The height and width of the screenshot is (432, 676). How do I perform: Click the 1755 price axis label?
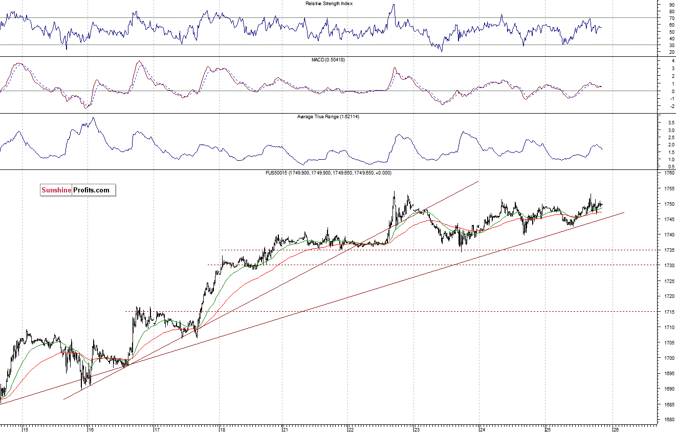[x=668, y=188]
